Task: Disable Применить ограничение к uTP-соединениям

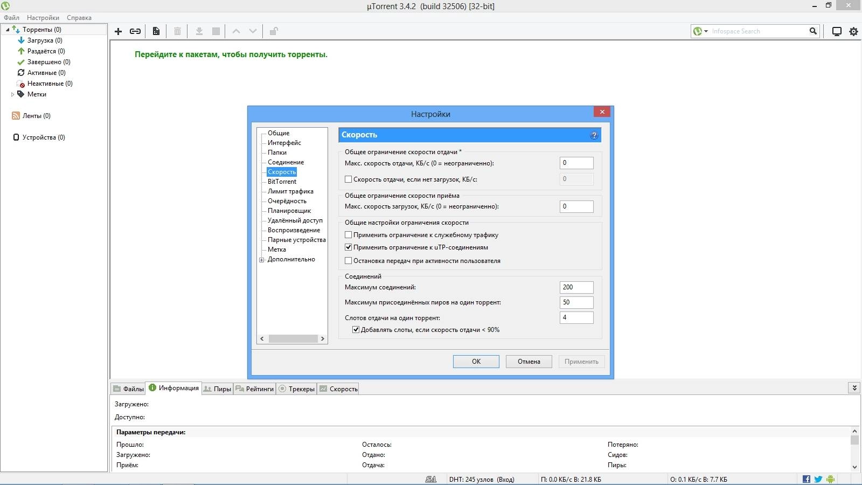Action: pyautogui.click(x=349, y=247)
